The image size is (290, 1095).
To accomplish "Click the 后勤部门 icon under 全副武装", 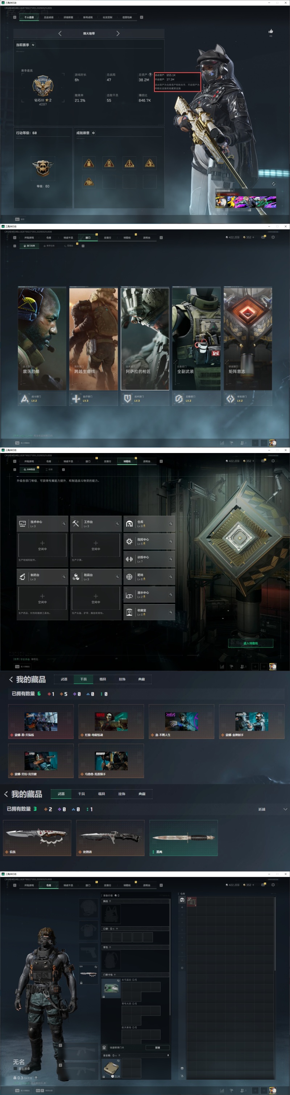I will click(x=178, y=399).
